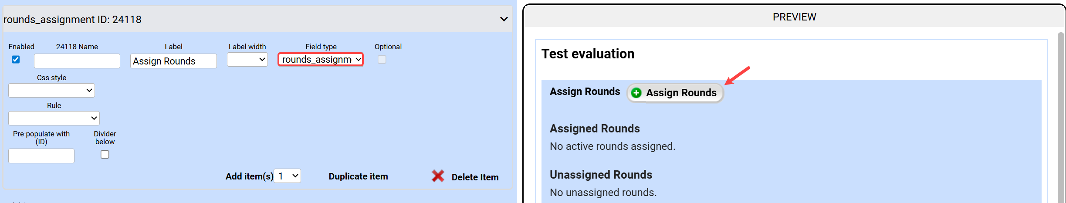This screenshot has width=1066, height=203.
Task: Click the rounds_assignment ID: 24118 header title
Action: [x=72, y=20]
